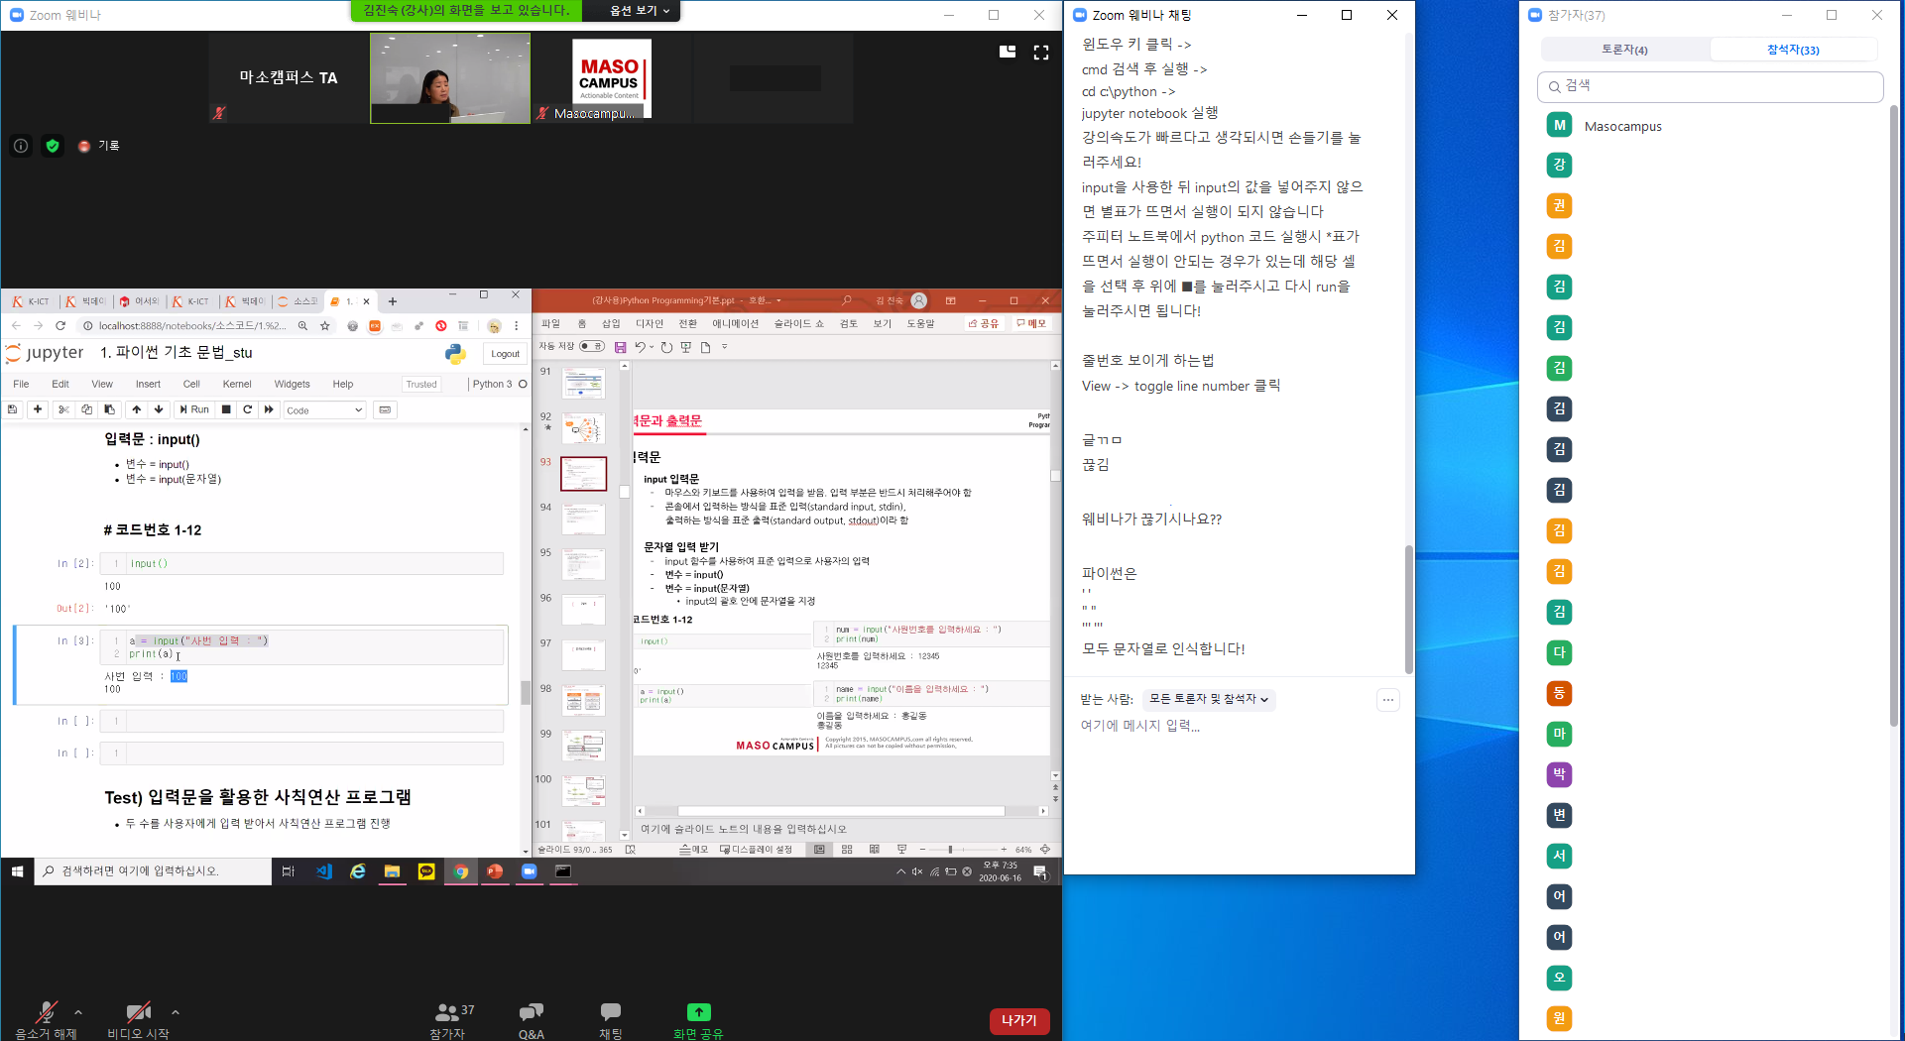Image resolution: width=1905 pixels, height=1041 pixels.
Task: Click the chat icon in Zoom toolbar
Action: point(610,1013)
